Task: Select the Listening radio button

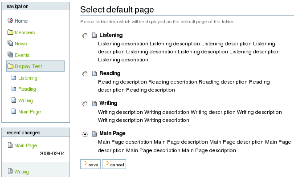Action: 85,36
